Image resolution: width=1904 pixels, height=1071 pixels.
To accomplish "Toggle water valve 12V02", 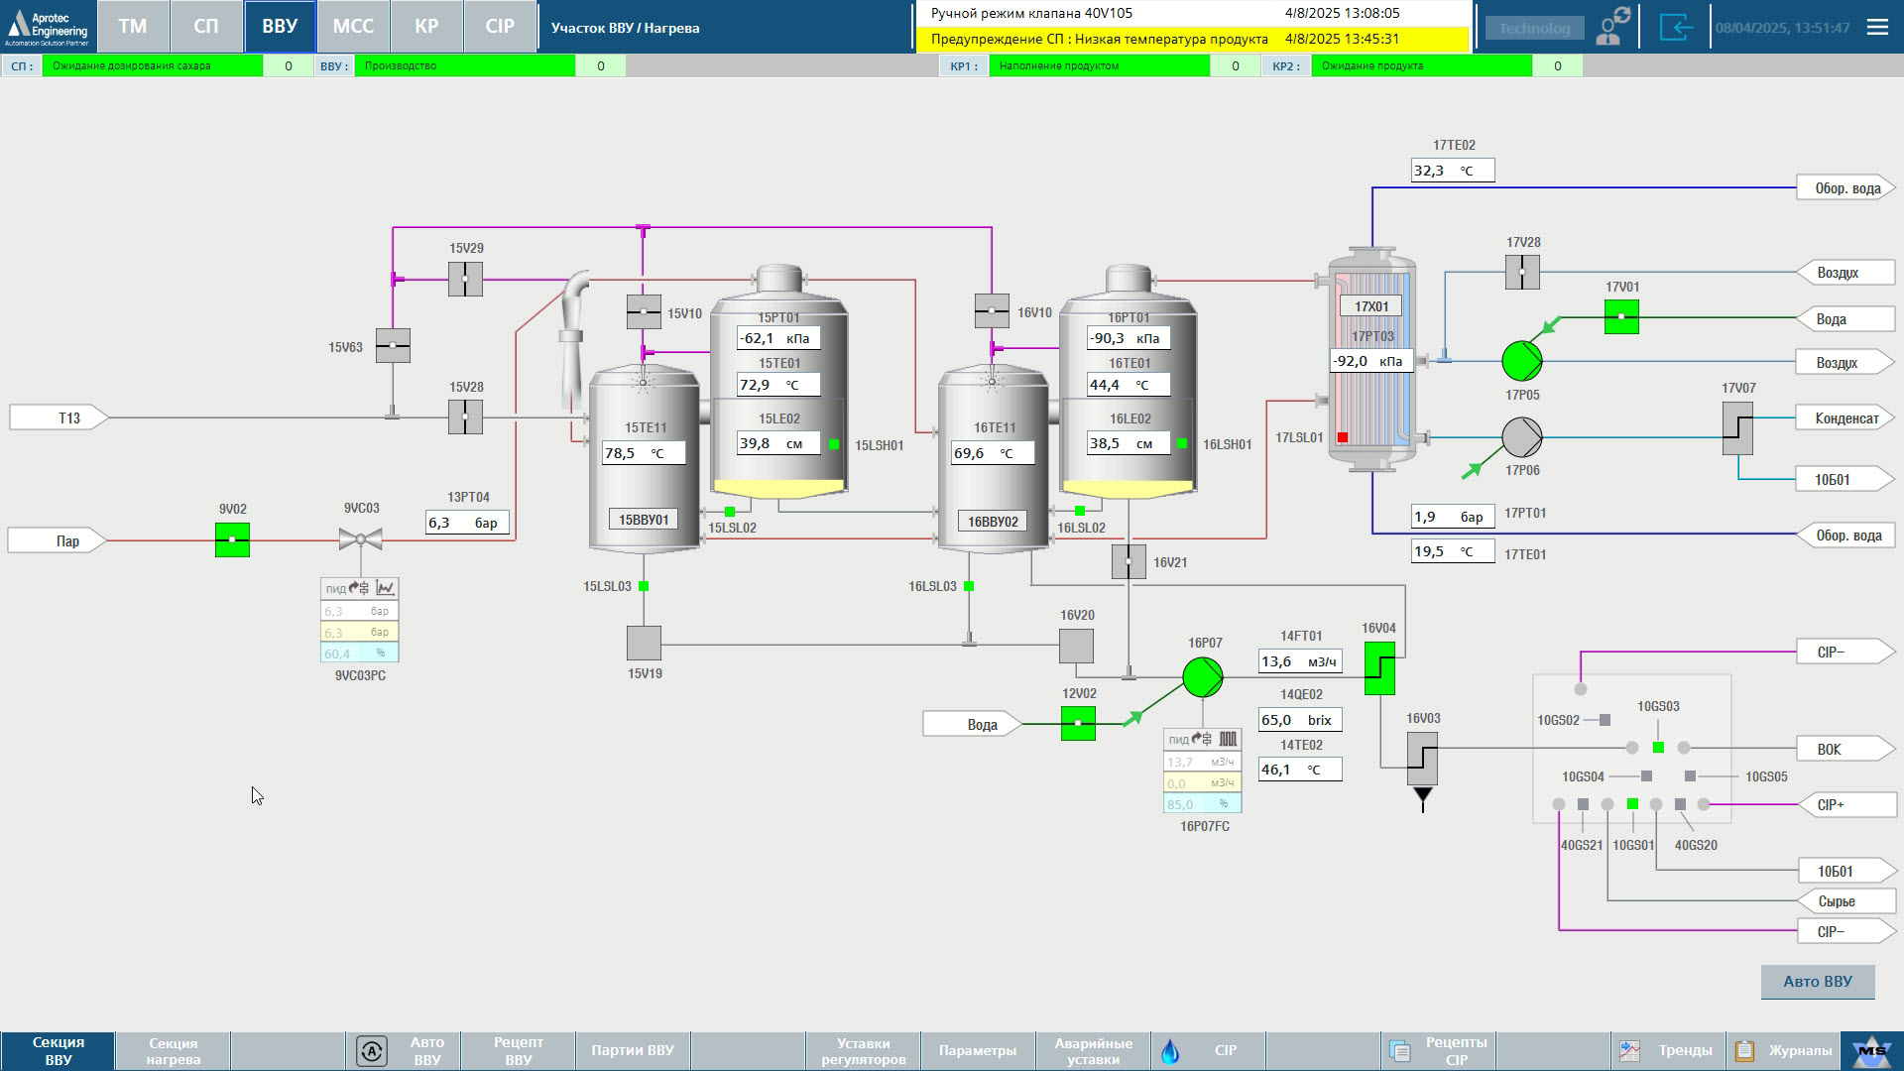I will pos(1078,724).
